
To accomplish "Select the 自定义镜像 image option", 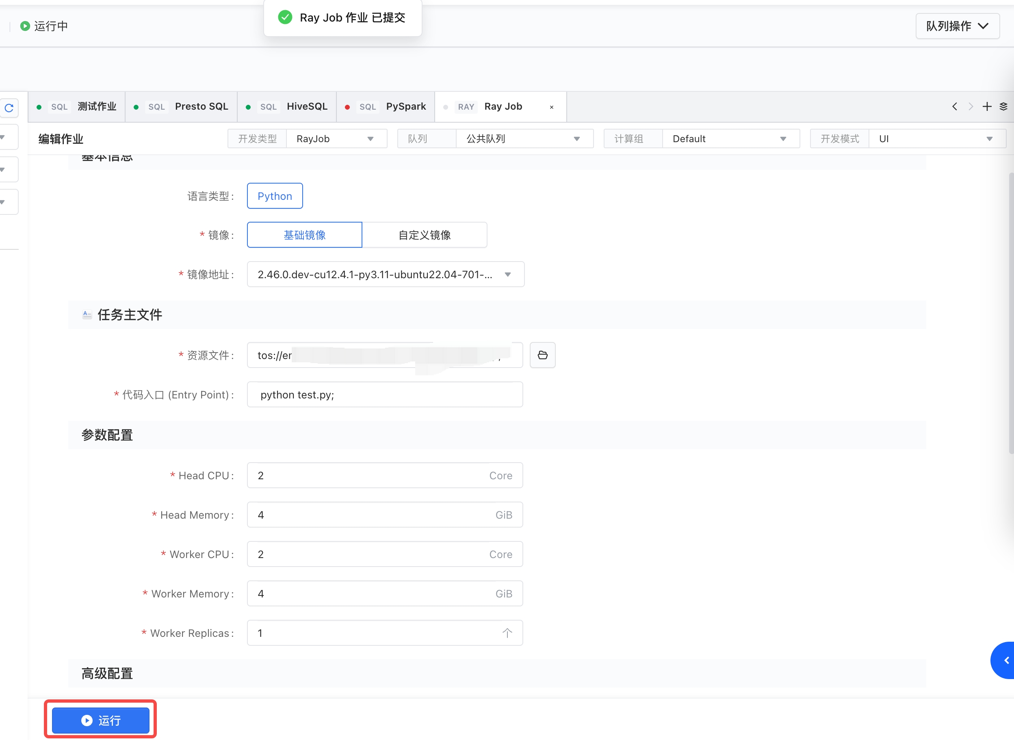I will (425, 235).
